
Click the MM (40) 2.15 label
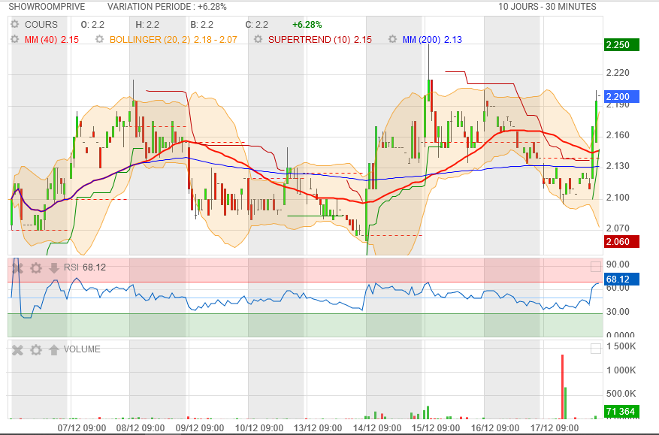point(52,40)
